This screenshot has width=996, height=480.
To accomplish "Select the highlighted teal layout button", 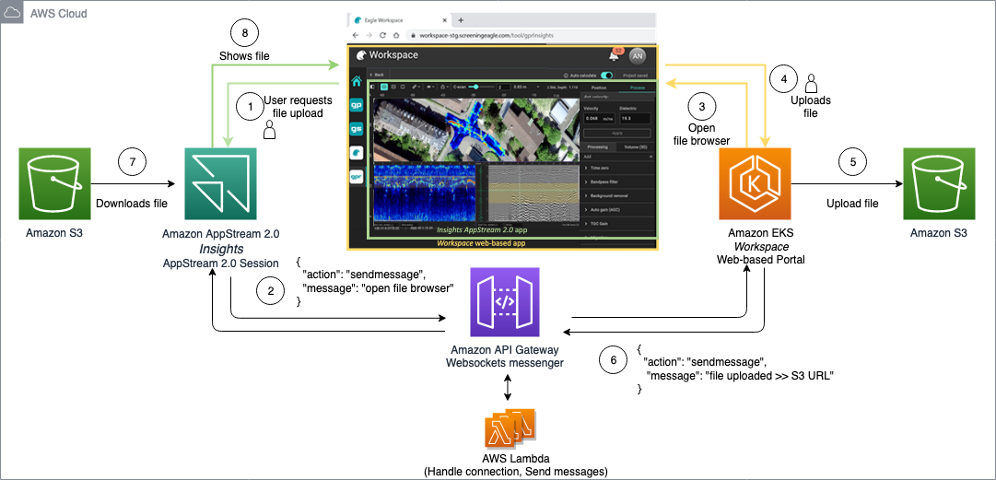I will [383, 87].
